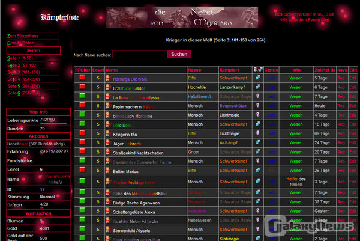Click the red RPChar square for Jäger
The height and width of the screenshot is (241, 360).
coord(82,142)
